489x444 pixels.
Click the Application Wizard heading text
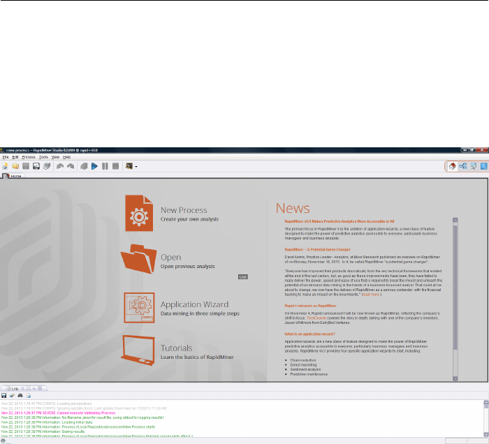194,304
